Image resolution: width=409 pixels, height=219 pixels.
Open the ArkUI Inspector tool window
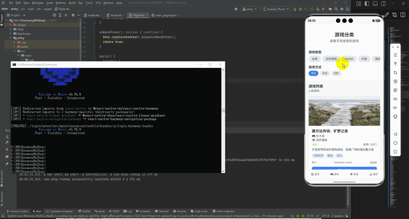point(223,211)
